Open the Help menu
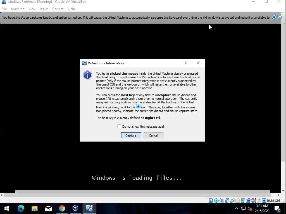Image resolution: width=286 pixels, height=214 pixels. coord(71,9)
